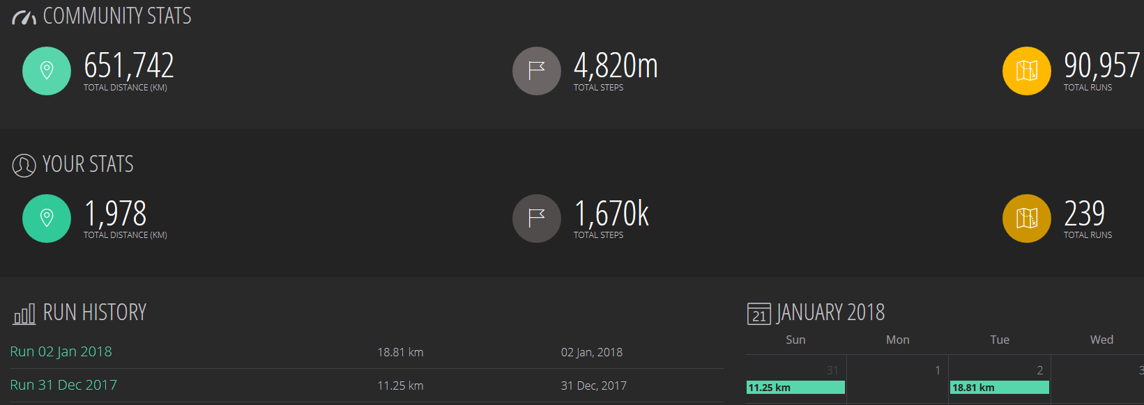Click the Sun column header in calendar
This screenshot has width=1144, height=405.
point(795,340)
